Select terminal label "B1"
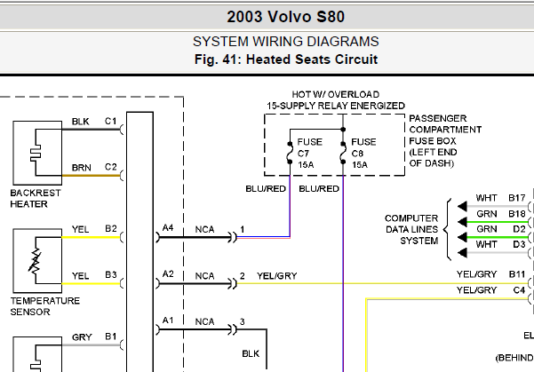This screenshot has height=372, width=534. pos(111,336)
